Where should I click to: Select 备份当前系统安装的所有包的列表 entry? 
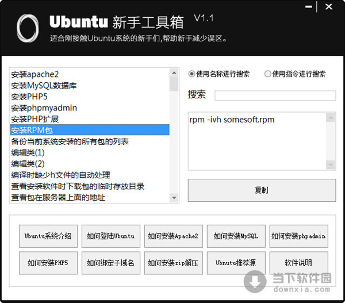90,141
